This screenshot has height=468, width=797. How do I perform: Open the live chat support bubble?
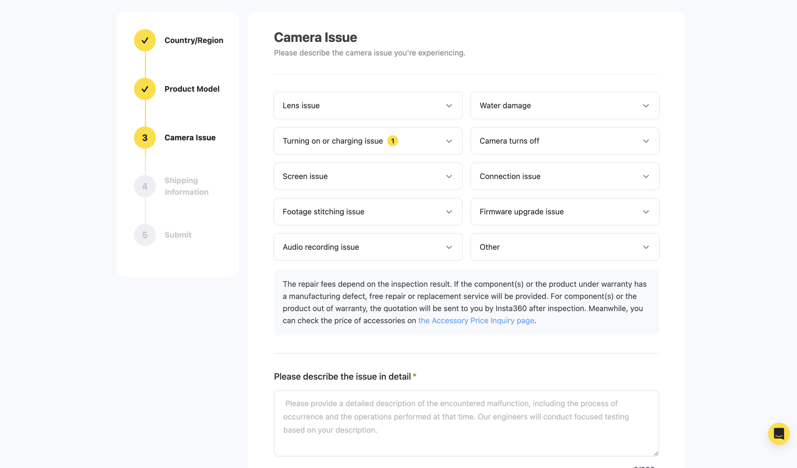pos(779,434)
